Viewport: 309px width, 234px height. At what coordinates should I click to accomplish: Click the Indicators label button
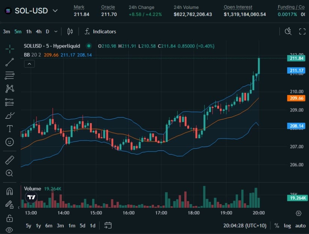tap(104, 31)
